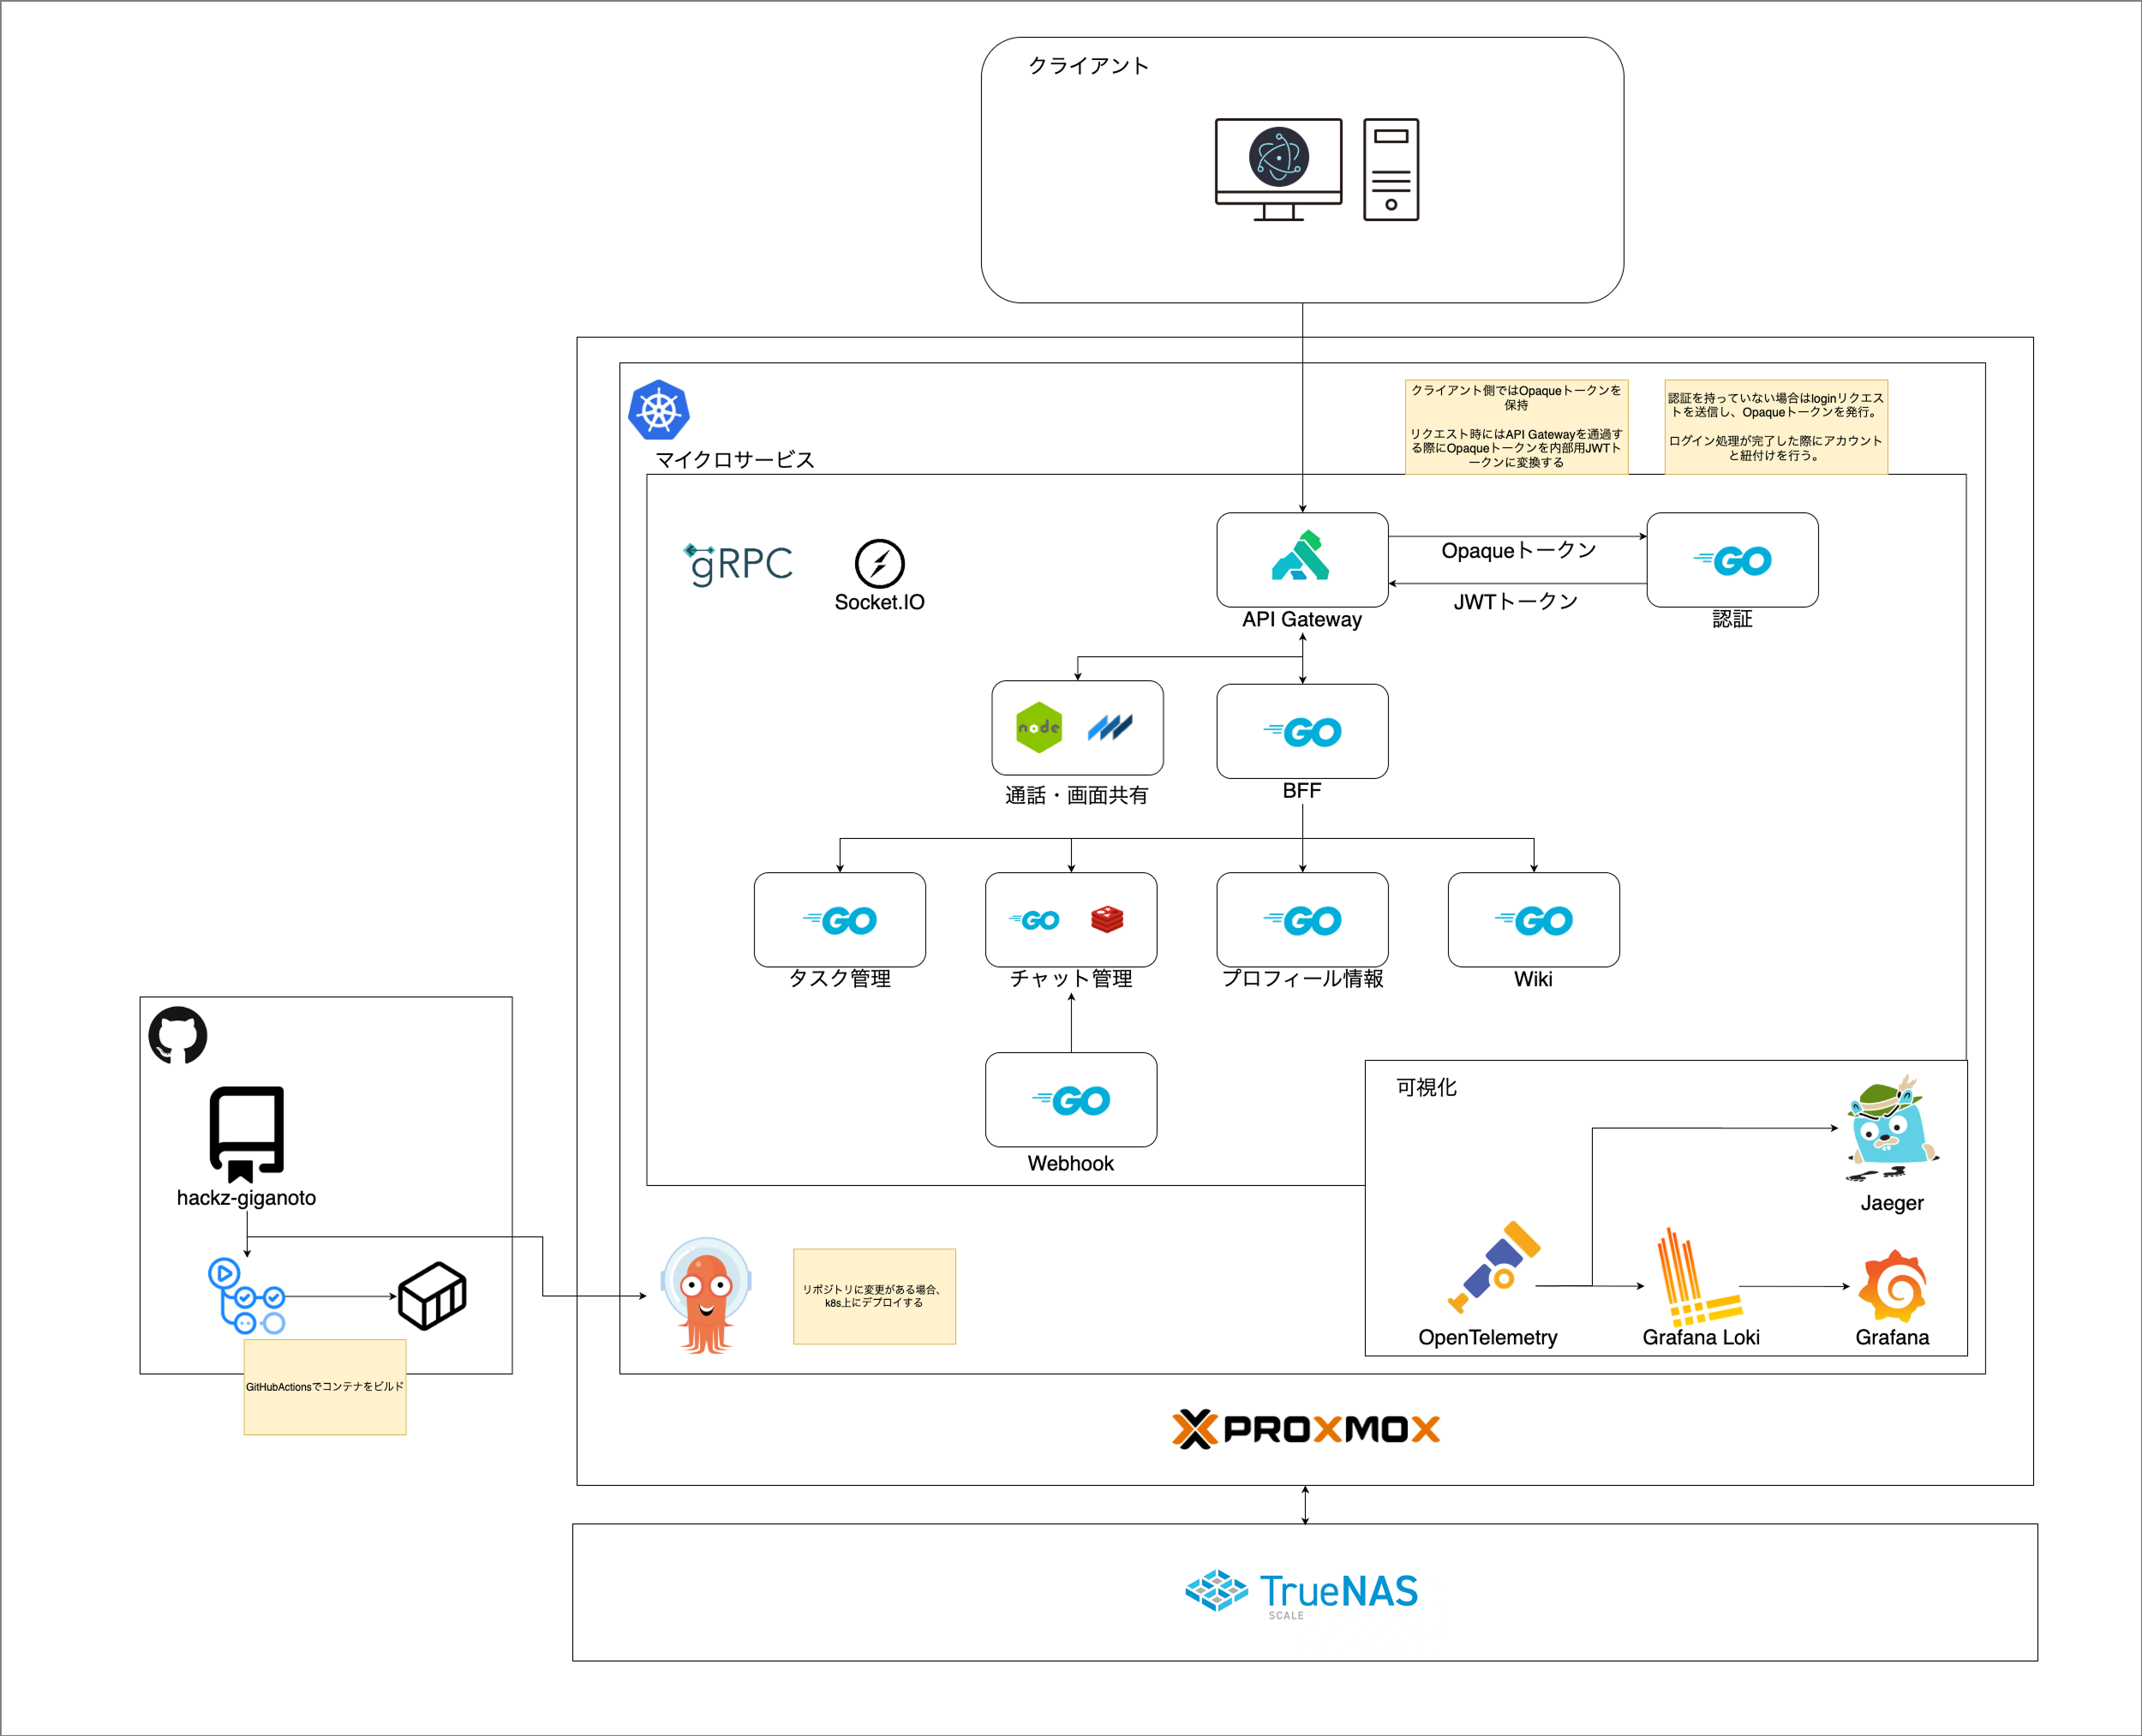The width and height of the screenshot is (2142, 1736).
Task: Click the Go logo in 認証 box
Action: [1733, 561]
